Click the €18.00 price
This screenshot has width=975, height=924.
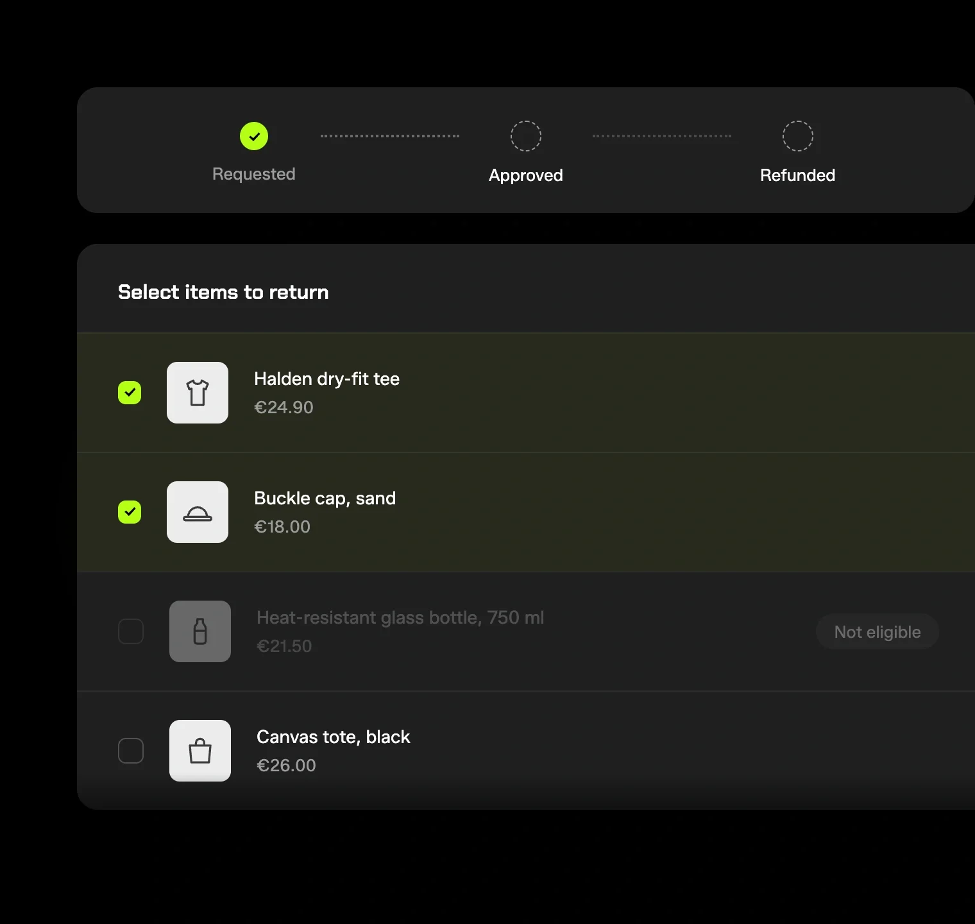[282, 527]
